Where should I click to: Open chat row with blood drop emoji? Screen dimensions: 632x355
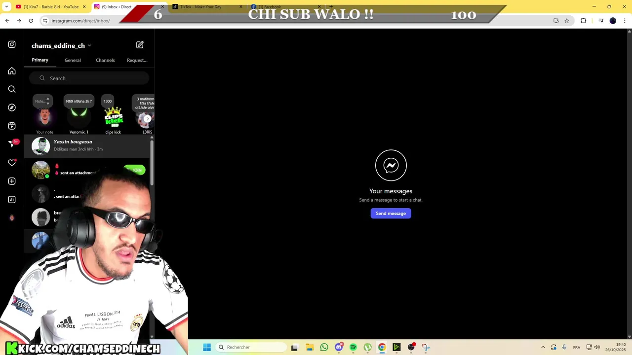(x=87, y=170)
